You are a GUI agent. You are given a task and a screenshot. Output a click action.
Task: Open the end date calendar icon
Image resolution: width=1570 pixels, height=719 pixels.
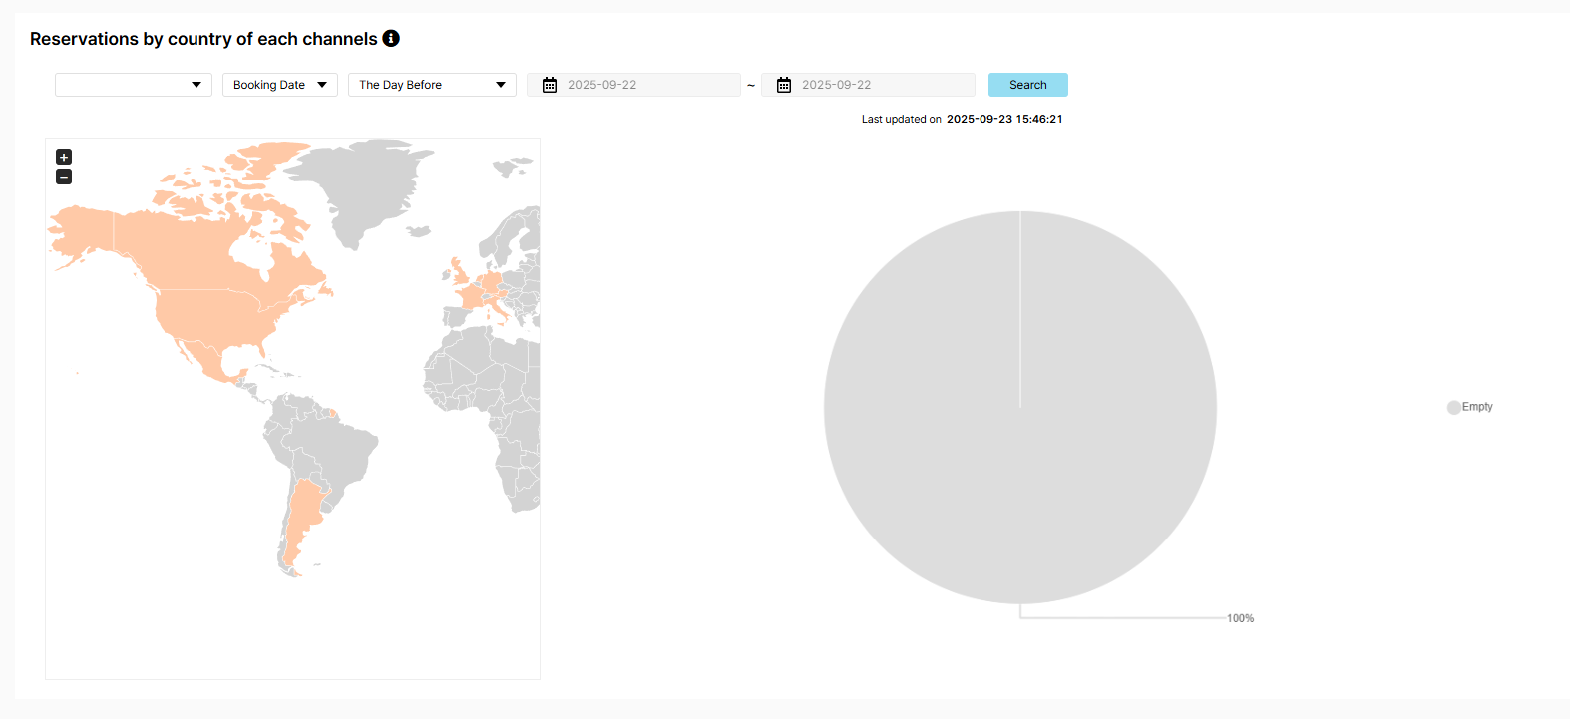click(x=784, y=85)
